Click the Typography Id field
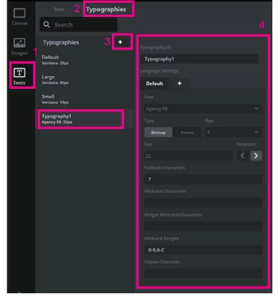 [x=199, y=59]
